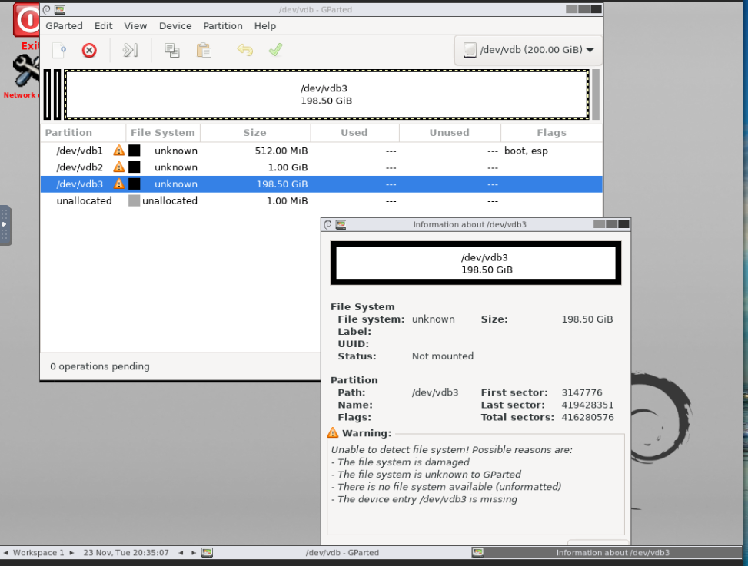Select the unallocated 1.00 MiB row
748x566 pixels.
pyautogui.click(x=321, y=200)
